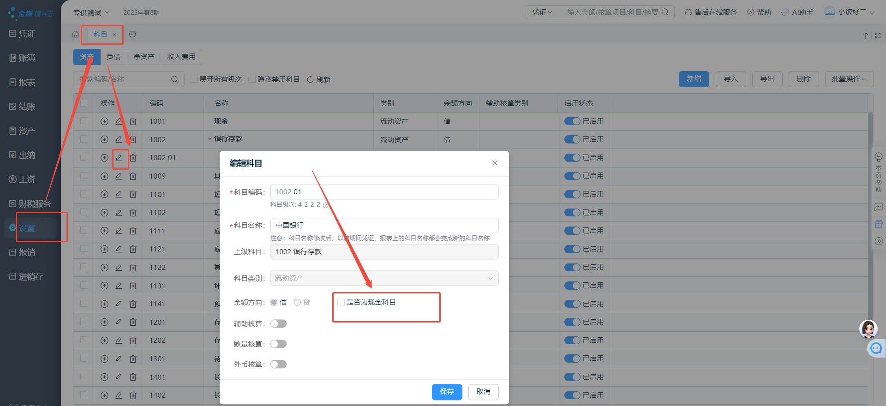
Task: Check the 是否为现金科目 checkbox
Action: (341, 302)
